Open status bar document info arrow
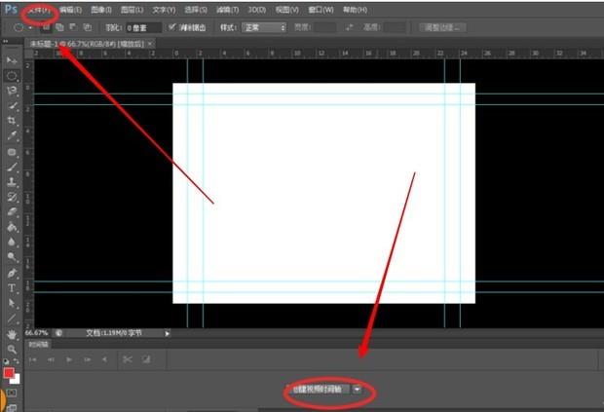This screenshot has height=412, width=604. [167, 333]
